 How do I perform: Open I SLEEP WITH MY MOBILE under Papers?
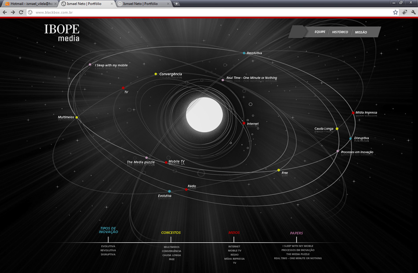click(298, 246)
